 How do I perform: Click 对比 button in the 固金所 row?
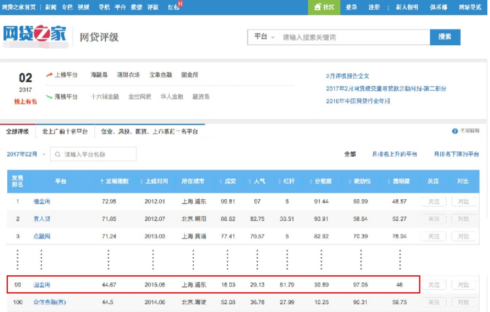(x=463, y=285)
